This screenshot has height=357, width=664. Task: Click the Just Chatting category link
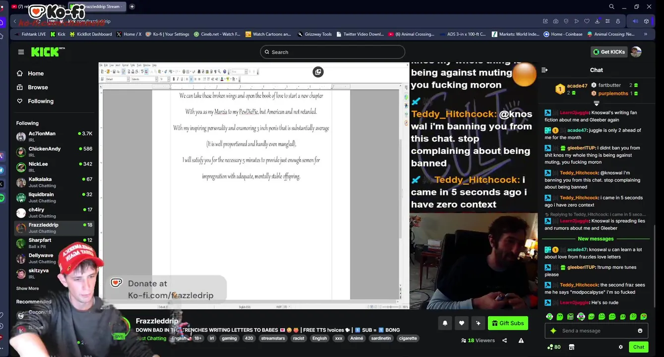152,339
